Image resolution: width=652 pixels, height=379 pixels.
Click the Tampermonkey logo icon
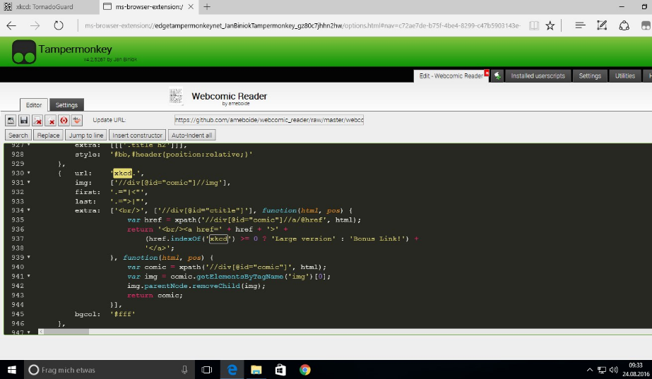point(24,52)
